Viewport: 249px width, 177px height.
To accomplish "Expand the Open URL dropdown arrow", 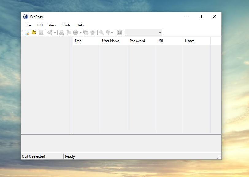I will (x=80, y=33).
